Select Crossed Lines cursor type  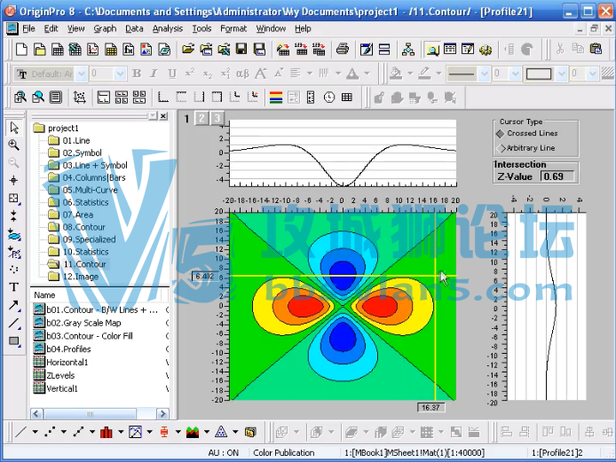527,134
